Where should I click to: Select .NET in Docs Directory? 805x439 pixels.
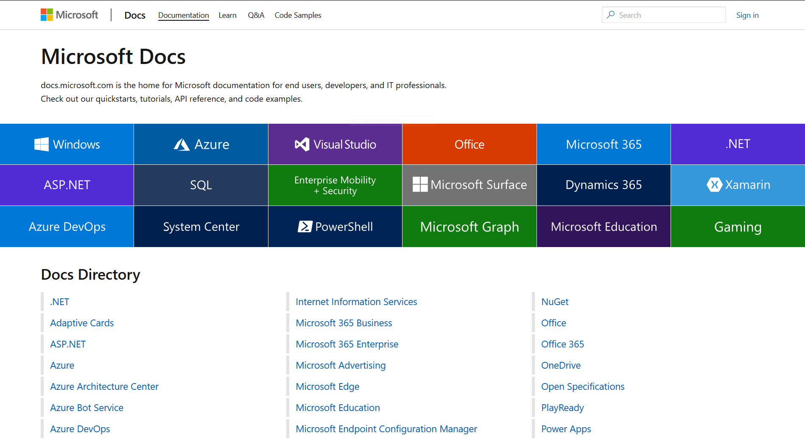[60, 302]
